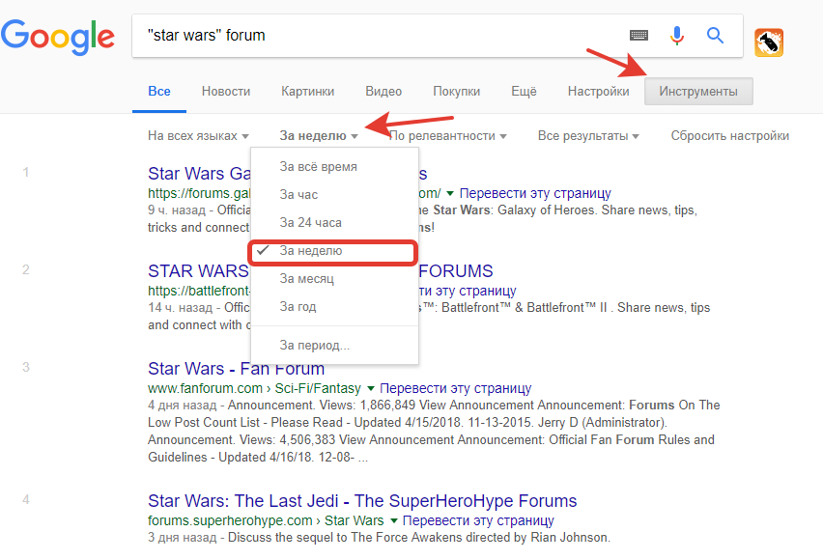This screenshot has height=560, width=823.
Task: Open the on-screen keyboard icon
Action: (x=639, y=35)
